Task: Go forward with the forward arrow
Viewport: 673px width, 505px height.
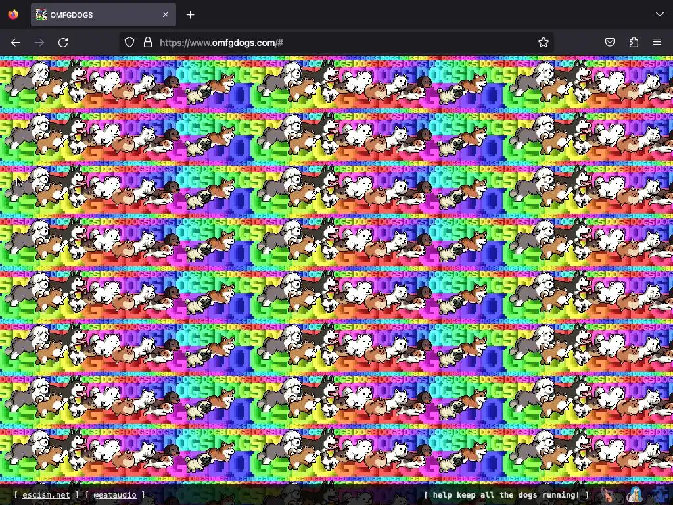Action: tap(39, 43)
